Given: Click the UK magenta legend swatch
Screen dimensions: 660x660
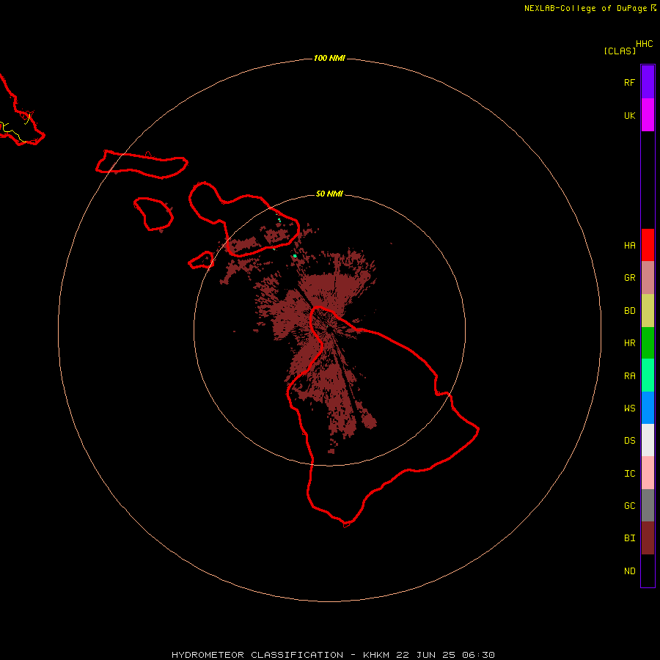Looking at the screenshot, I should tap(648, 115).
